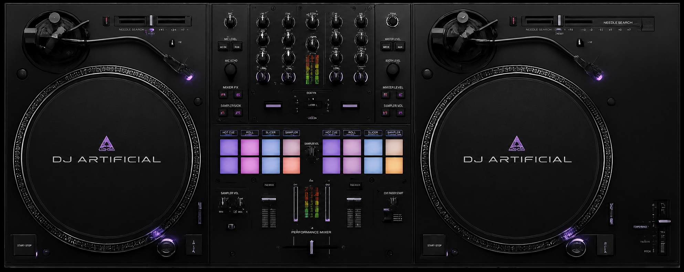This screenshot has height=272, width=684.
Task: Flip the left BEAT FX lever
Action: (274, 106)
